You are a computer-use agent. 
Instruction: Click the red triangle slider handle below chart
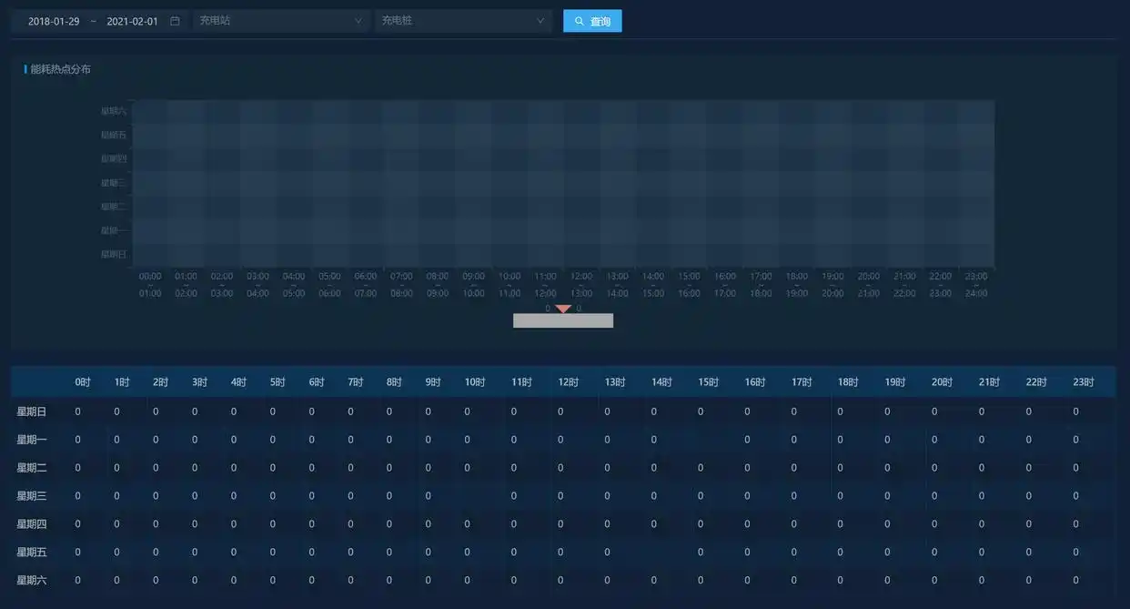(563, 310)
